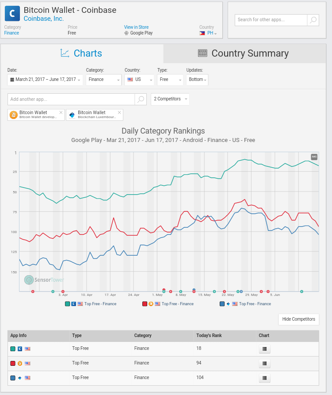Click the Search for other apps field
This screenshot has width=332, height=395.
pyautogui.click(x=271, y=20)
